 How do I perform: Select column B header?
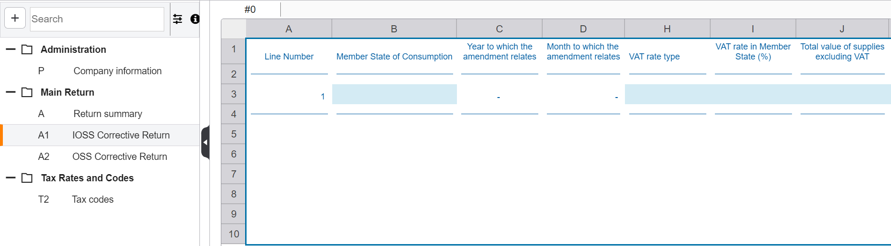coord(394,29)
